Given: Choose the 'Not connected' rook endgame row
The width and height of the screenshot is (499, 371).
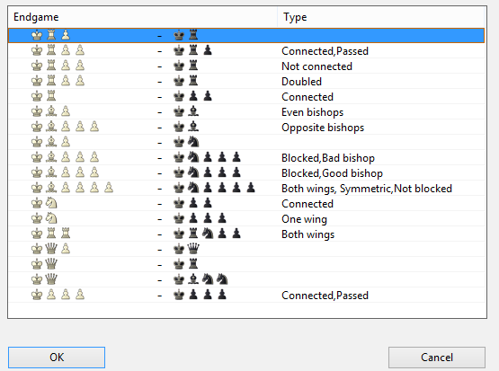Looking at the screenshot, I should (x=246, y=66).
